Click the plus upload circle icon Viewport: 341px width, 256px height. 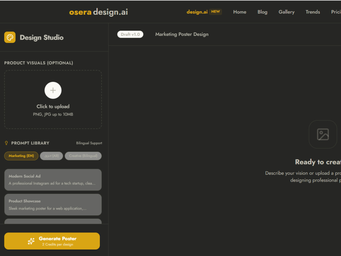tap(53, 90)
